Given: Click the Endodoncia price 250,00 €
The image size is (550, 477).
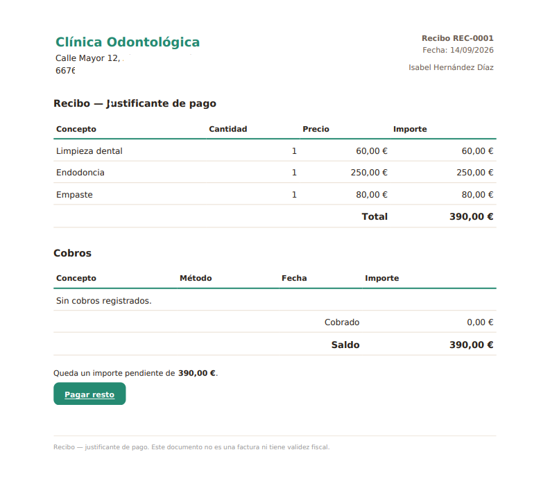Looking at the screenshot, I should [x=369, y=173].
